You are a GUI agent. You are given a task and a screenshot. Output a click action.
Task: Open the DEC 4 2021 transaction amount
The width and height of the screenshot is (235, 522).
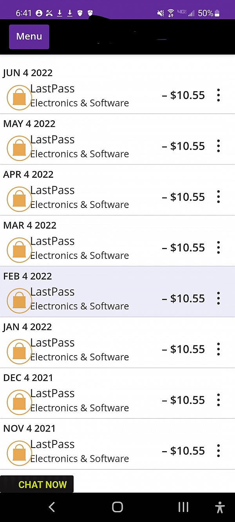(183, 400)
